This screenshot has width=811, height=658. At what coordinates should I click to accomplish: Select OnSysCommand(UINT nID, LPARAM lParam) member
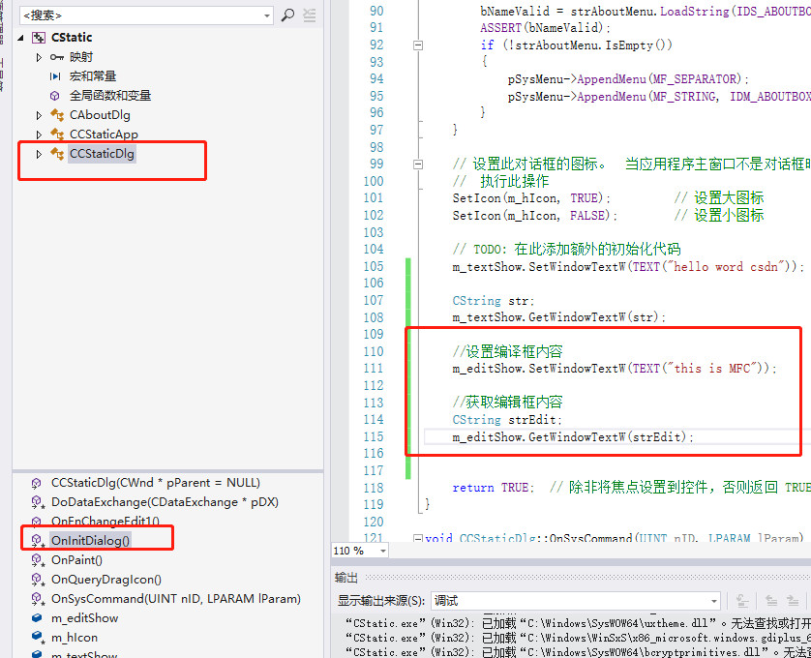click(176, 599)
